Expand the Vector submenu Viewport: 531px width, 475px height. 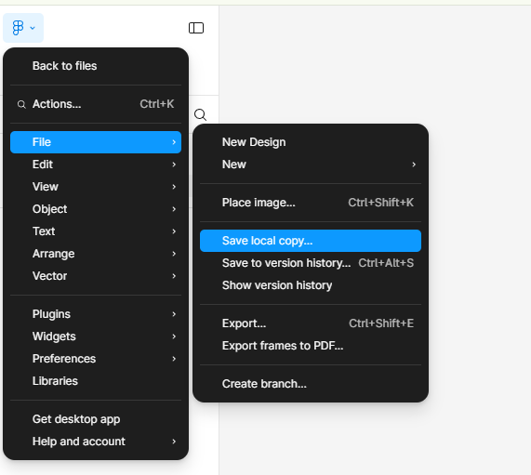(96, 276)
